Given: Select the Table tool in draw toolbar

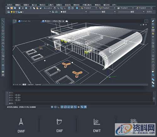Looking at the screenshot, I should (x=3, y=72).
